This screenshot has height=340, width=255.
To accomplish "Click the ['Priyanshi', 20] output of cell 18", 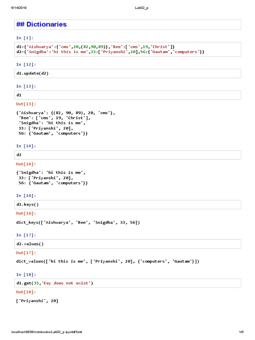I will pos(37,301).
